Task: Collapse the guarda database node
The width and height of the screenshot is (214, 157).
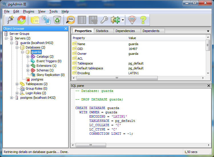Action: (x=22, y=52)
